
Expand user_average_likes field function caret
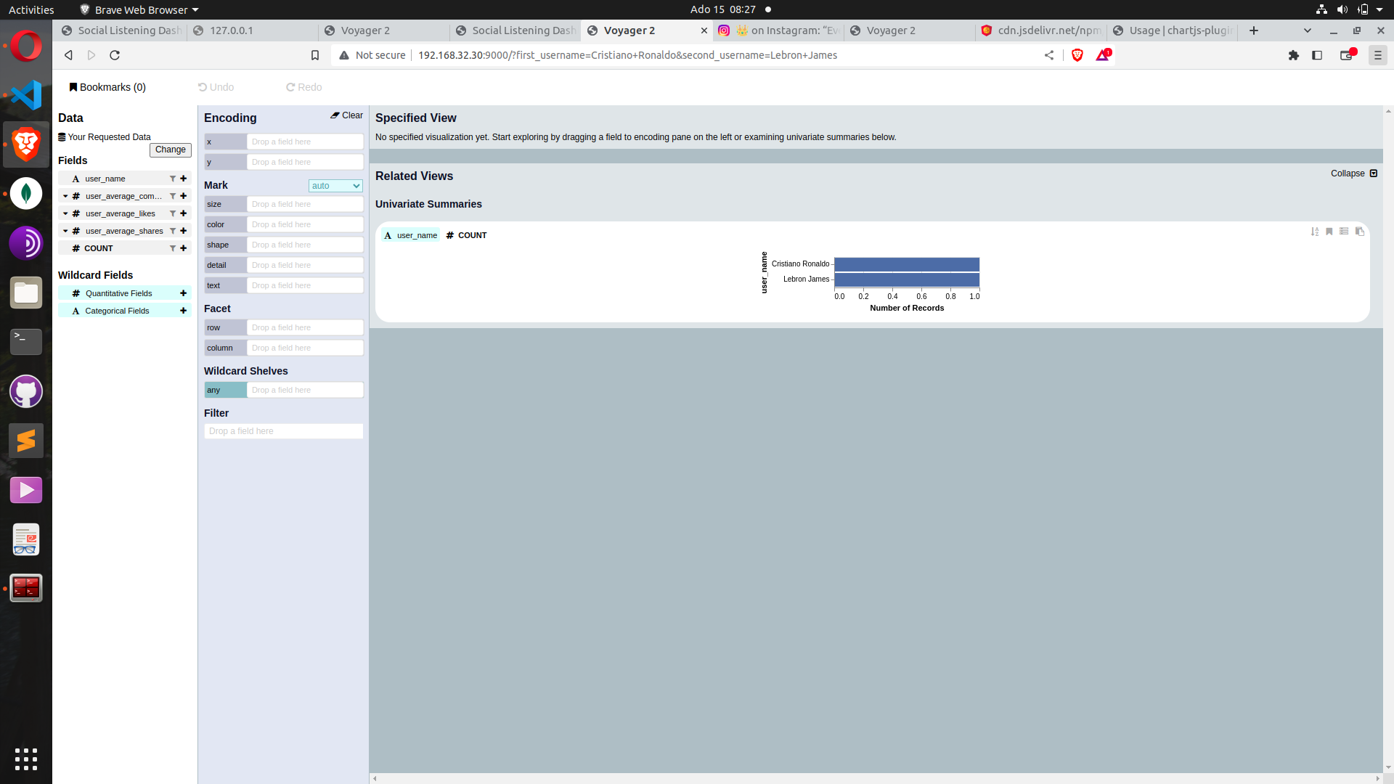65,213
